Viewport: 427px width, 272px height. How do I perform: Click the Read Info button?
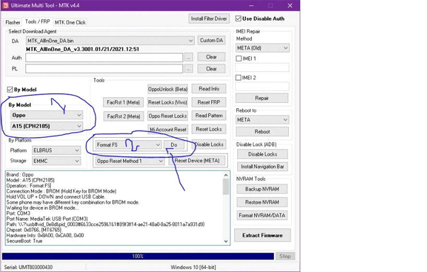click(x=209, y=89)
